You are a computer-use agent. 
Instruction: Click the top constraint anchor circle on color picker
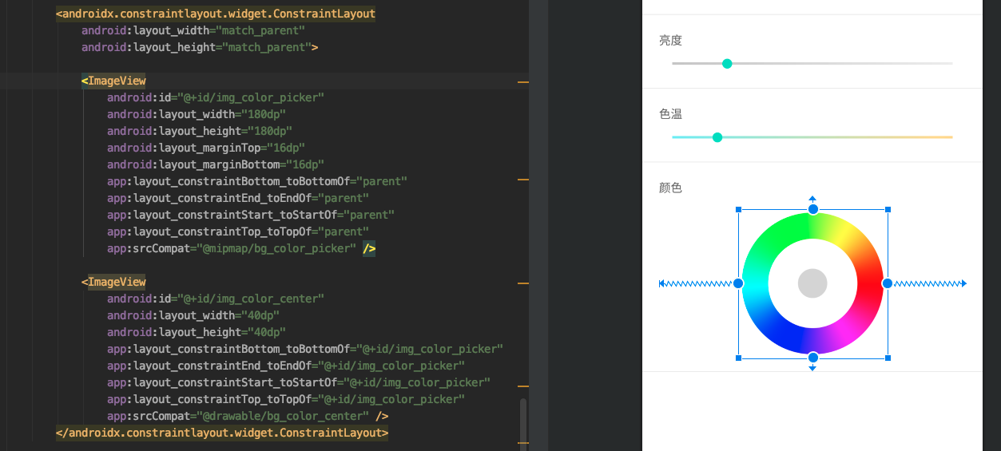(x=812, y=209)
